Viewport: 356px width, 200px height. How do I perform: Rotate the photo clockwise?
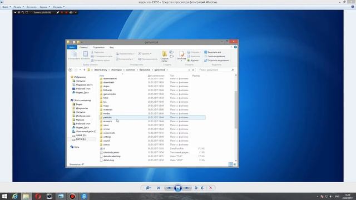click(202, 188)
